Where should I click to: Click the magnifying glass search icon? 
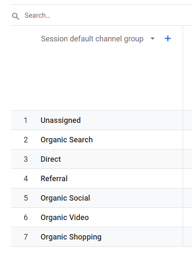tap(16, 16)
